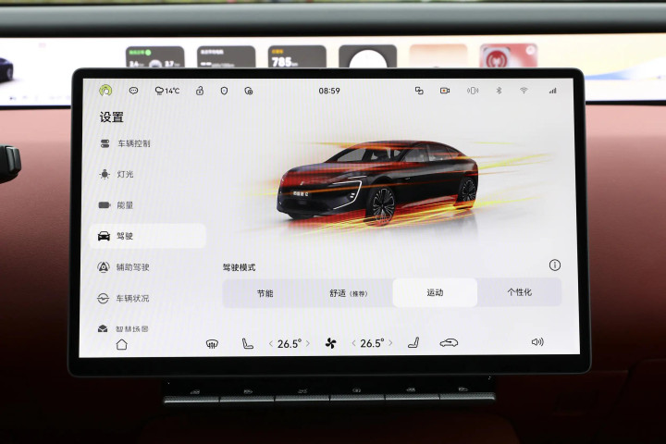666x444 pixels.
Task: Select the 运动 drive mode
Action: (435, 292)
